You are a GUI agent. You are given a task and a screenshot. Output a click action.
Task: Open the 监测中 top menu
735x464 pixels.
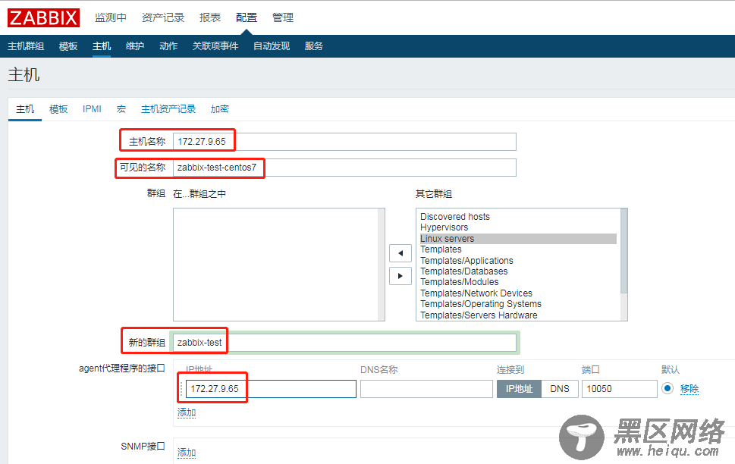tap(111, 17)
